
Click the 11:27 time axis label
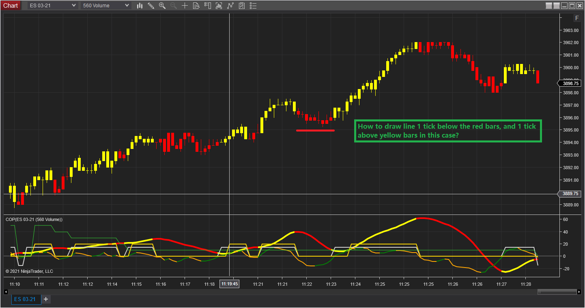(x=501, y=284)
